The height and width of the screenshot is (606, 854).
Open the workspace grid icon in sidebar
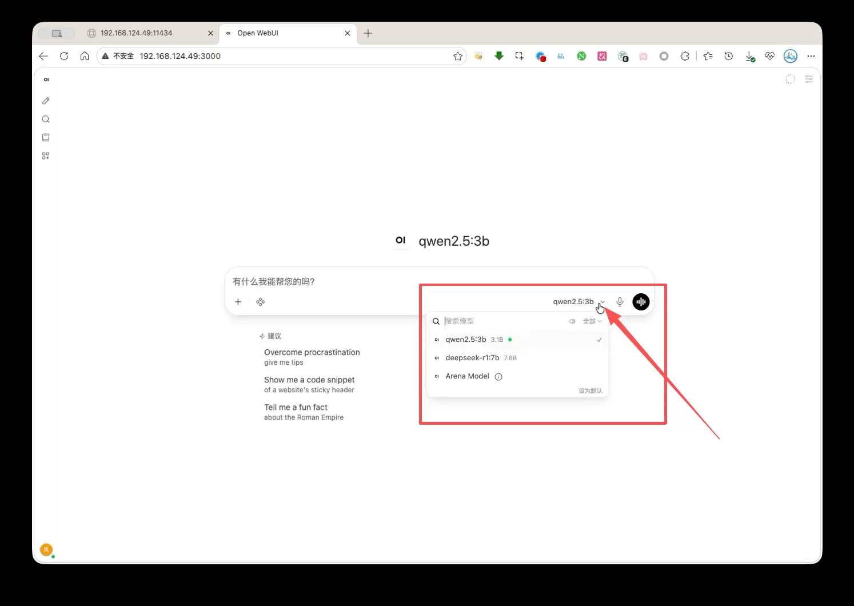point(46,156)
